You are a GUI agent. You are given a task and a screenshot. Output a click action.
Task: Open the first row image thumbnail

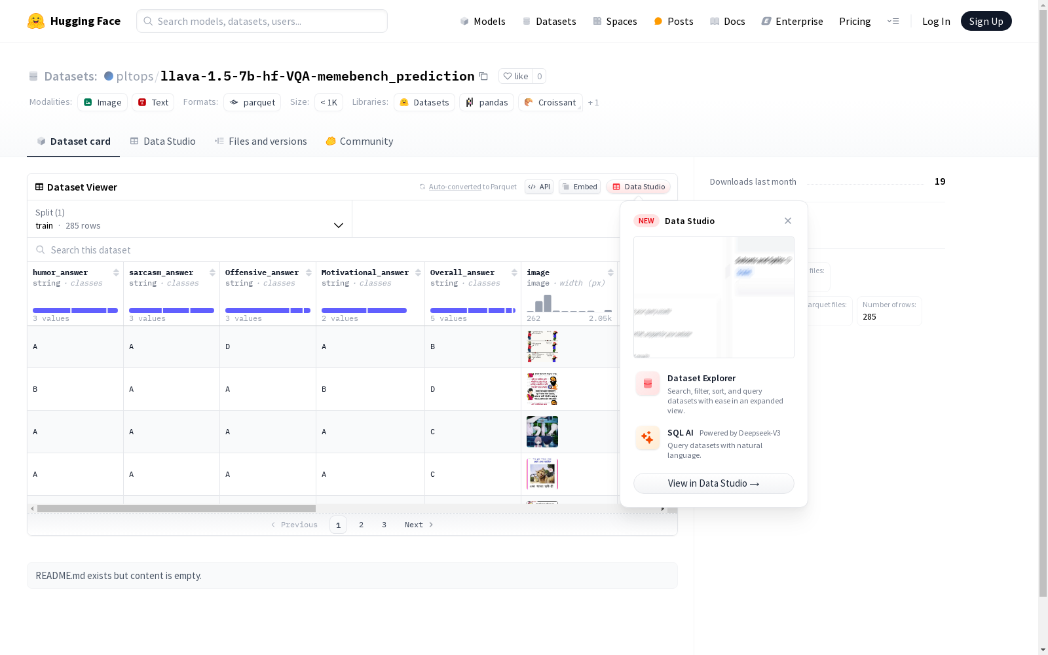click(x=542, y=346)
